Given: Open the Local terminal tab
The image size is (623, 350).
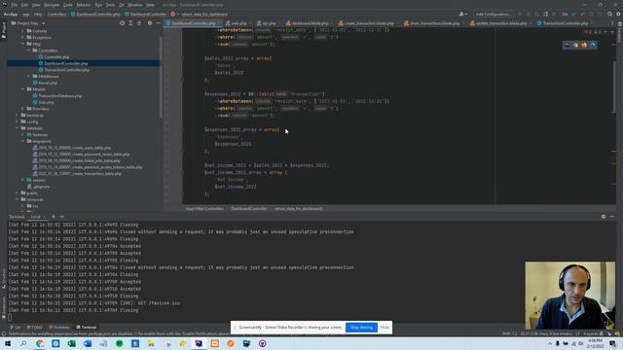Looking at the screenshot, I should (36, 217).
